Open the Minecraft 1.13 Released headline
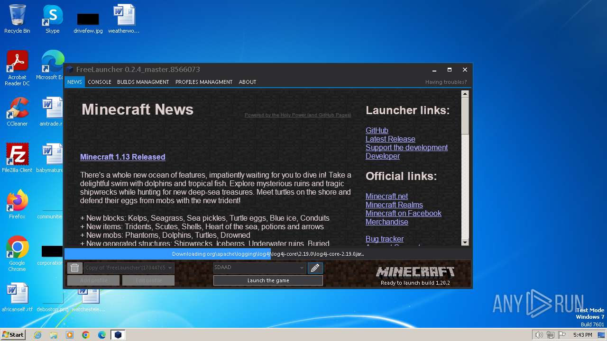Image resolution: width=607 pixels, height=341 pixels. click(122, 157)
